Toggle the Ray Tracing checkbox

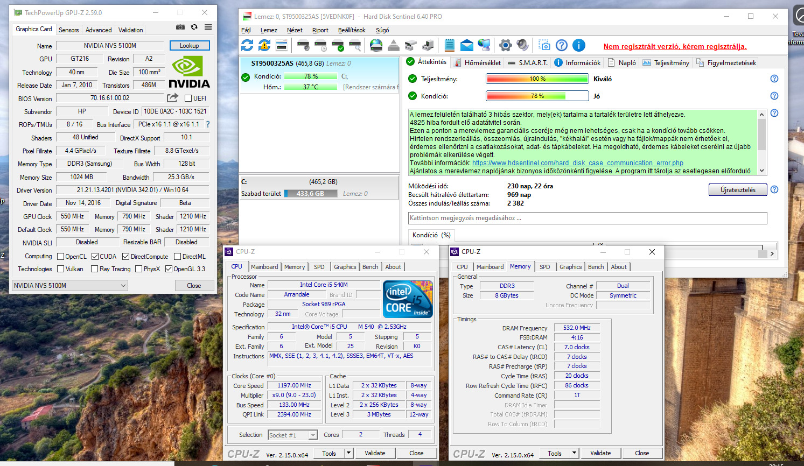[x=95, y=269]
